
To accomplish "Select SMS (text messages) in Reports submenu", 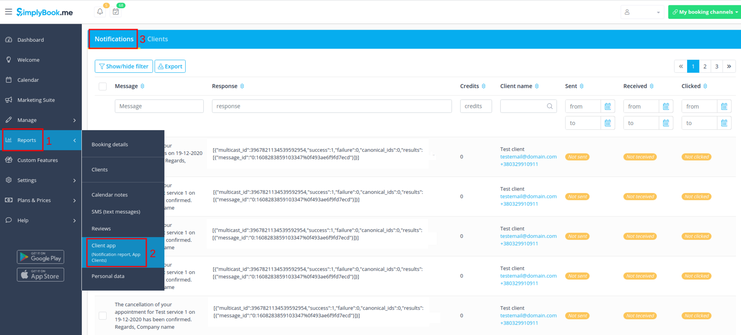I will coord(116,212).
